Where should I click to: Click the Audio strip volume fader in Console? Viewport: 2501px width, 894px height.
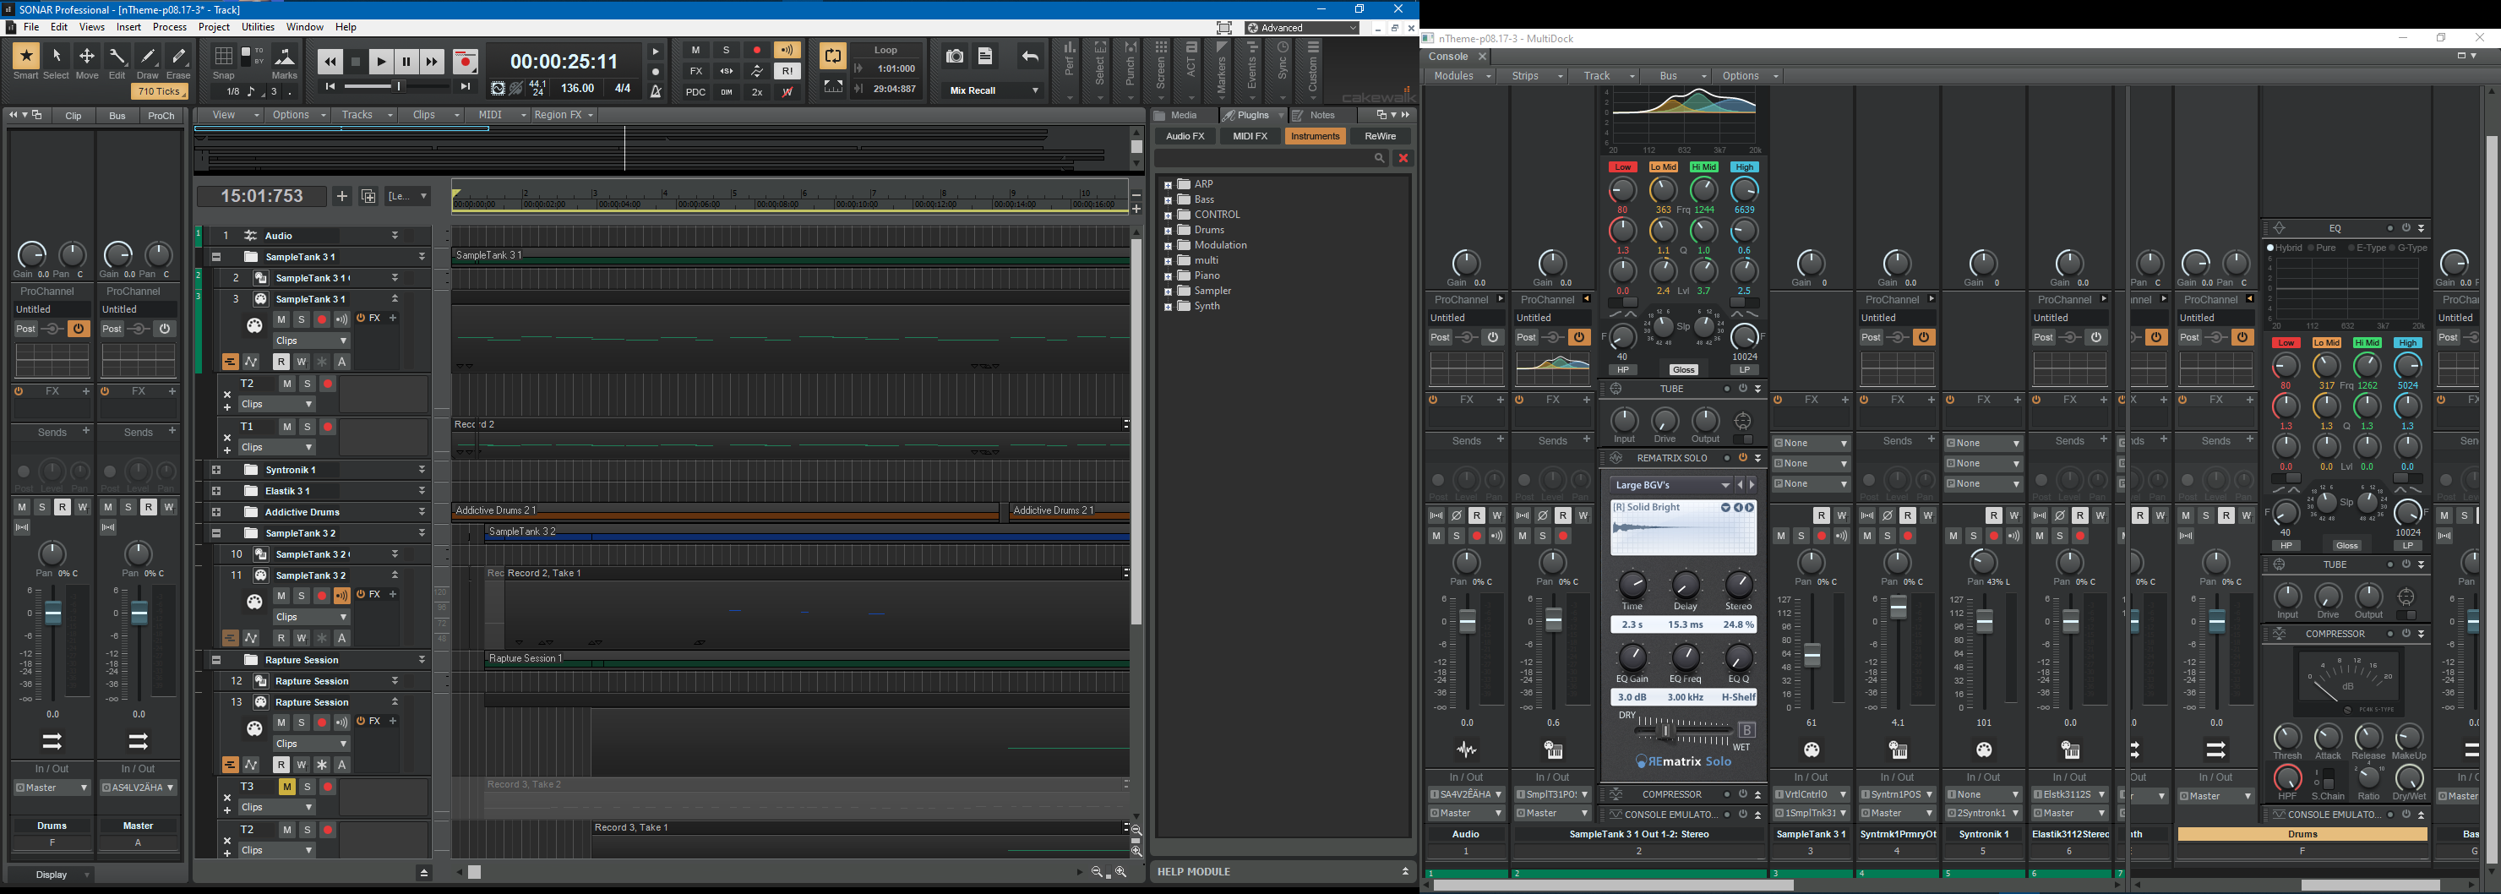click(x=1467, y=622)
